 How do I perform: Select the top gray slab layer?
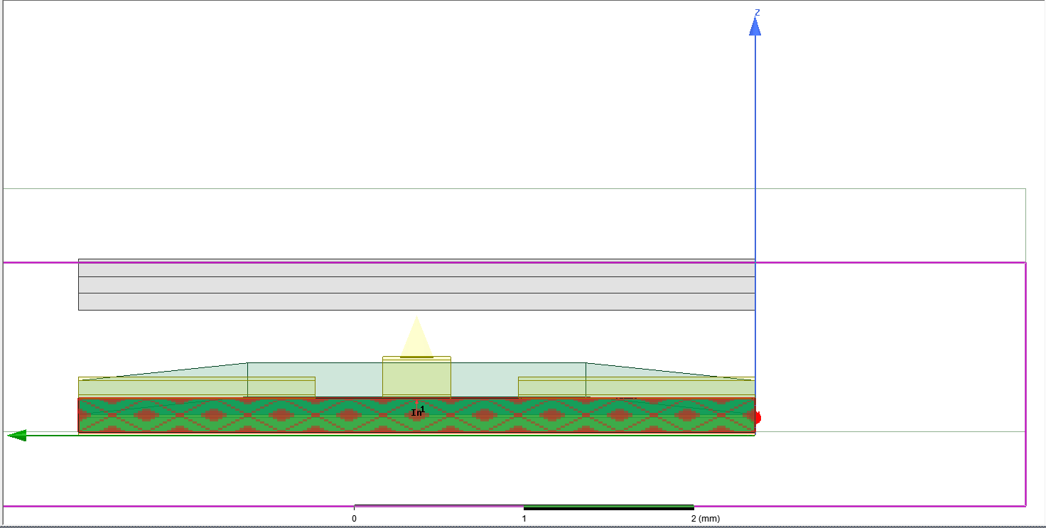click(x=416, y=268)
